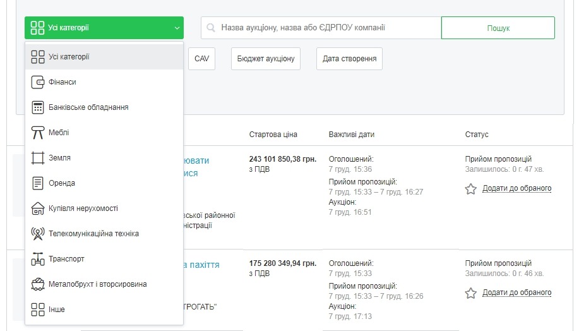Choose Інше in the category menu
Screen dimensions: 579x331
(x=57, y=310)
